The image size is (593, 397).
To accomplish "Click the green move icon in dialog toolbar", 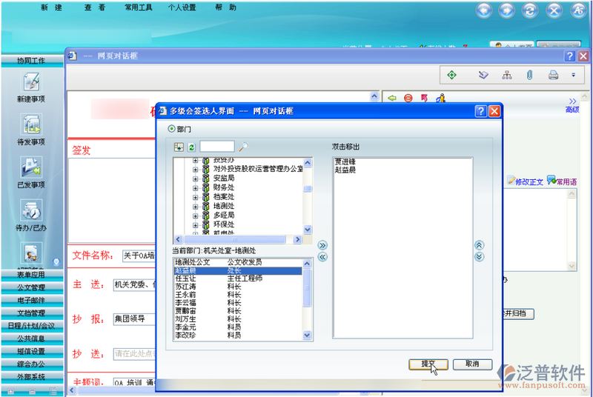I will coord(451,75).
